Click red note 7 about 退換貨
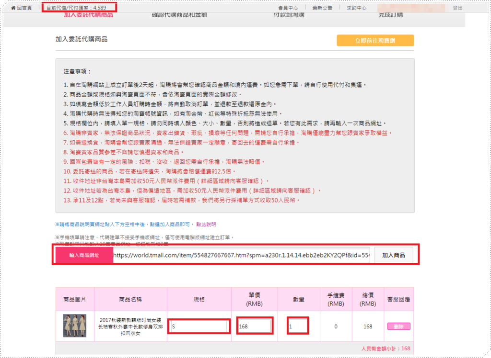Screen dimensions: 491x358 click(x=182, y=143)
